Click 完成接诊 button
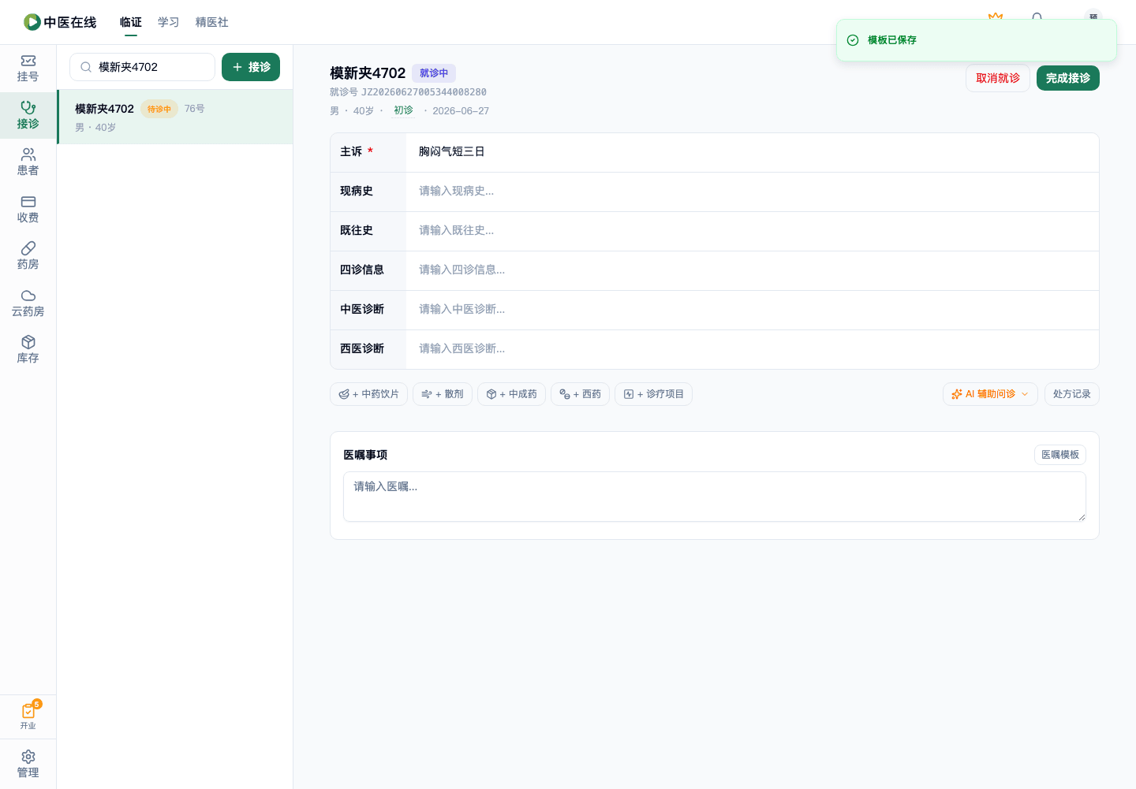Screen dimensions: 1136x789 [x=1068, y=78]
